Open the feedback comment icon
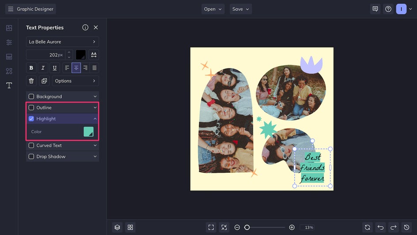This screenshot has width=417, height=235. coord(375,9)
